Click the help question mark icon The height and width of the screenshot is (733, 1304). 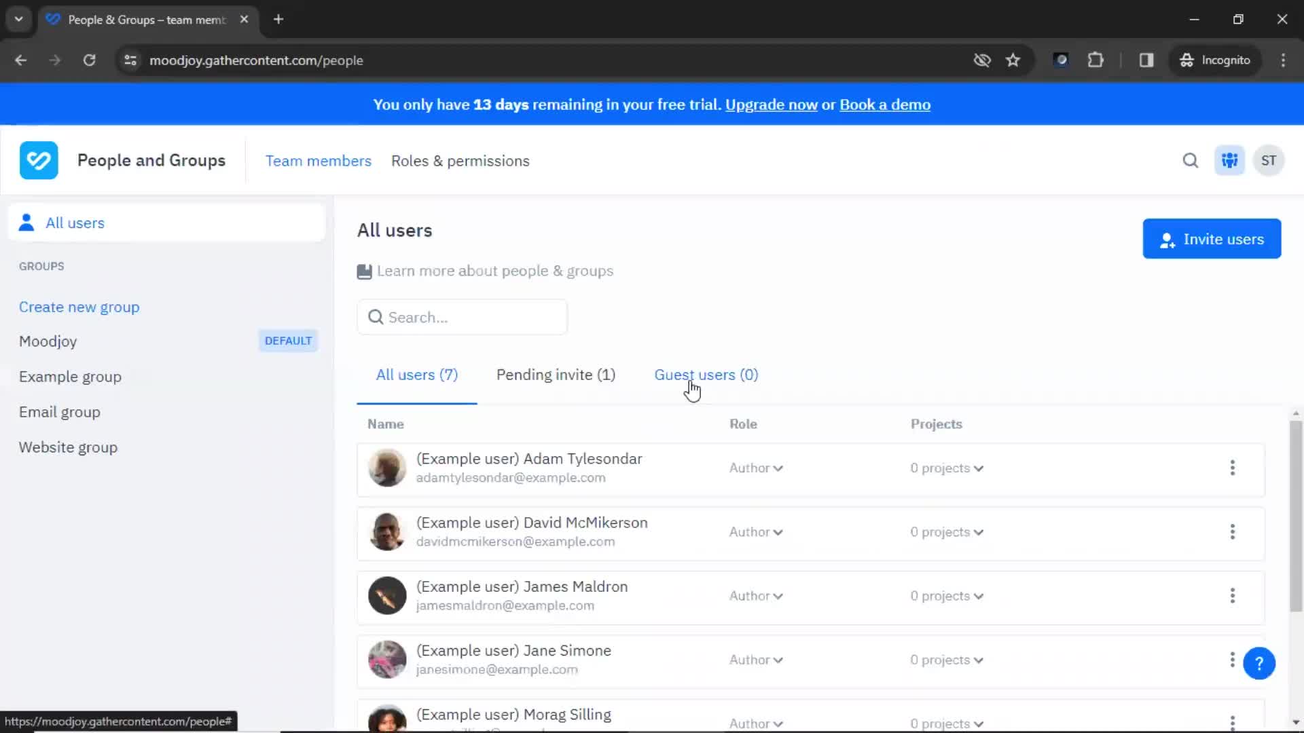coord(1259,662)
